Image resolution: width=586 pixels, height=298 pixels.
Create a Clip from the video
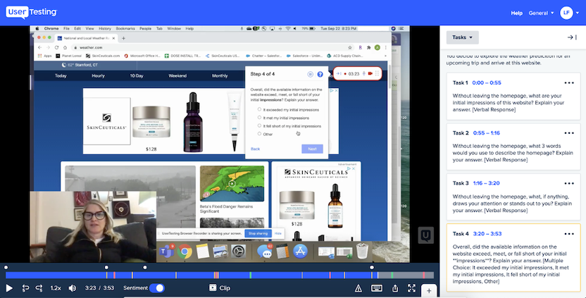219,288
